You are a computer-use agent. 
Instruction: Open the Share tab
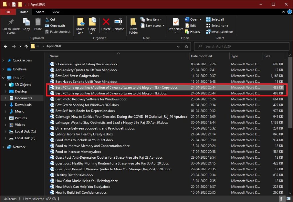(40, 12)
